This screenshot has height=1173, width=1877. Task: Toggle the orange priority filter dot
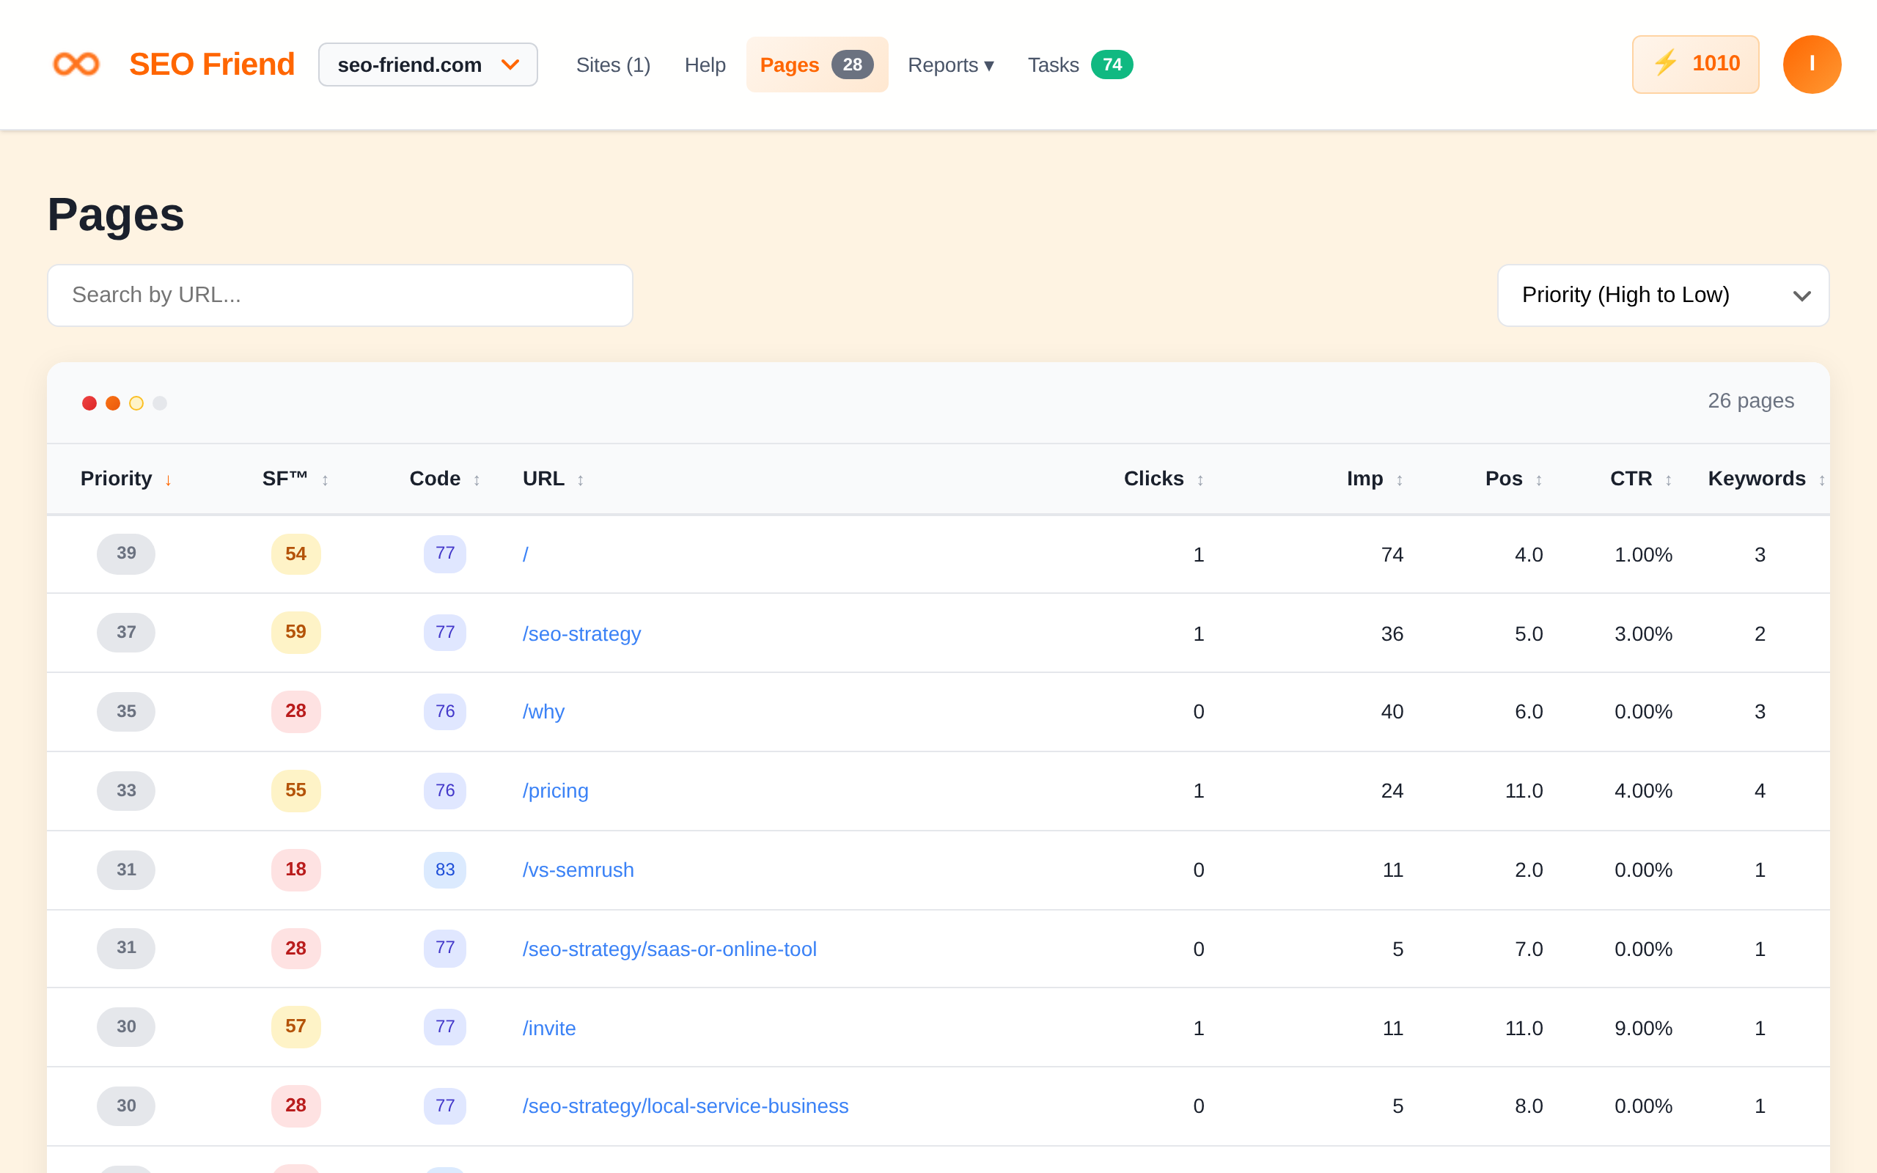(113, 402)
